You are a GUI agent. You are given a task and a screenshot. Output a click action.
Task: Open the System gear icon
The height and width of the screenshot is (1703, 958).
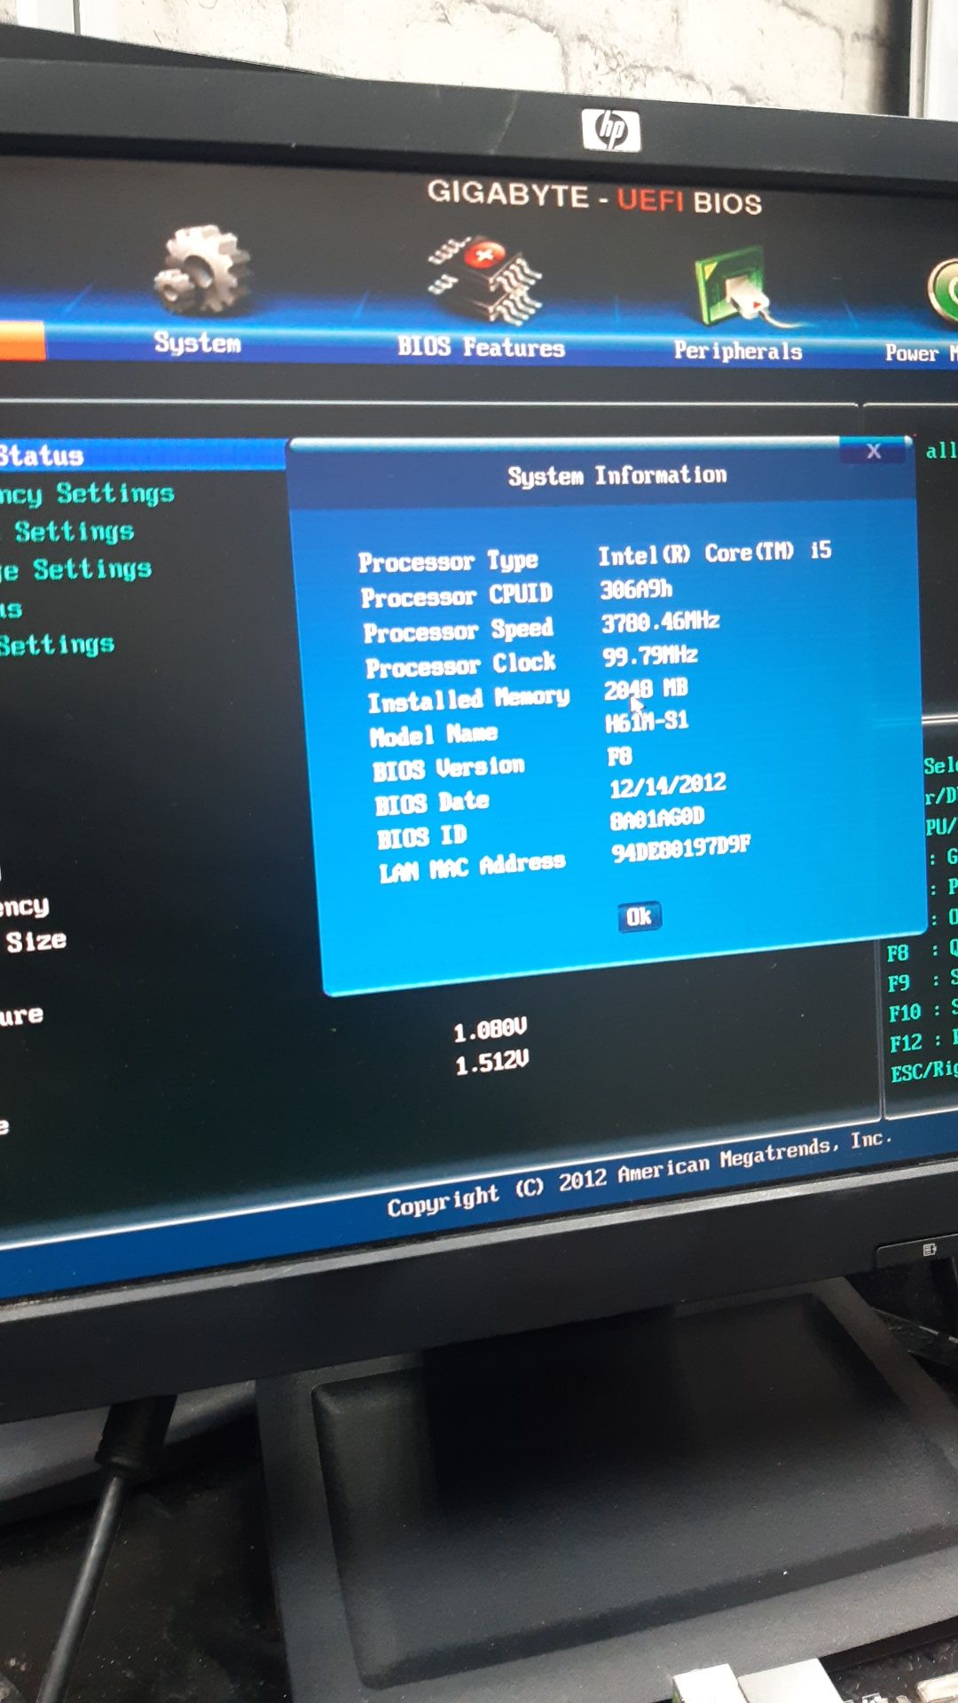point(202,270)
